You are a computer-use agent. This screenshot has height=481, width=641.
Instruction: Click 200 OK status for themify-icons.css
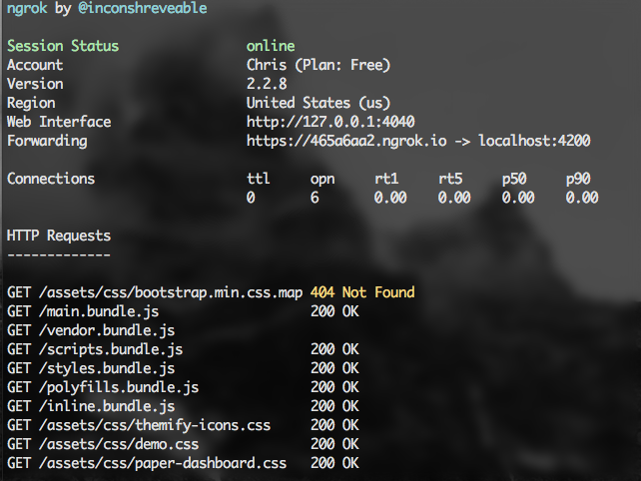[334, 425]
